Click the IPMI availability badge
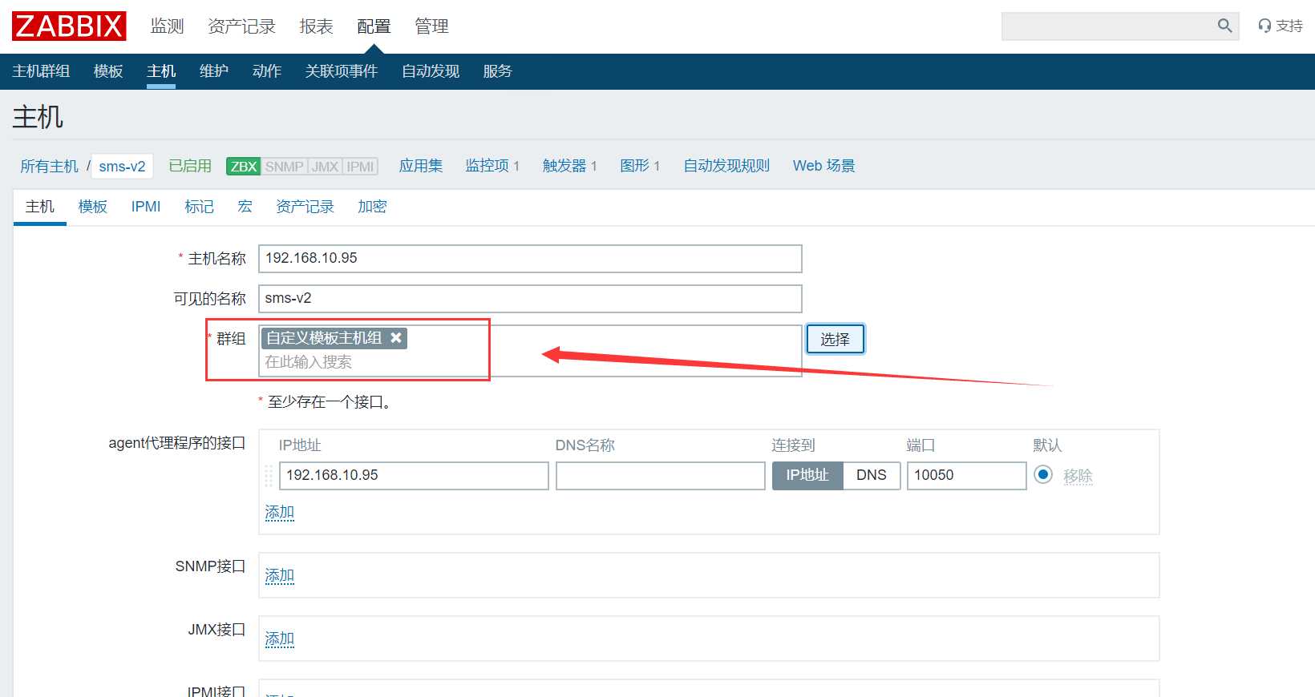 click(x=361, y=167)
